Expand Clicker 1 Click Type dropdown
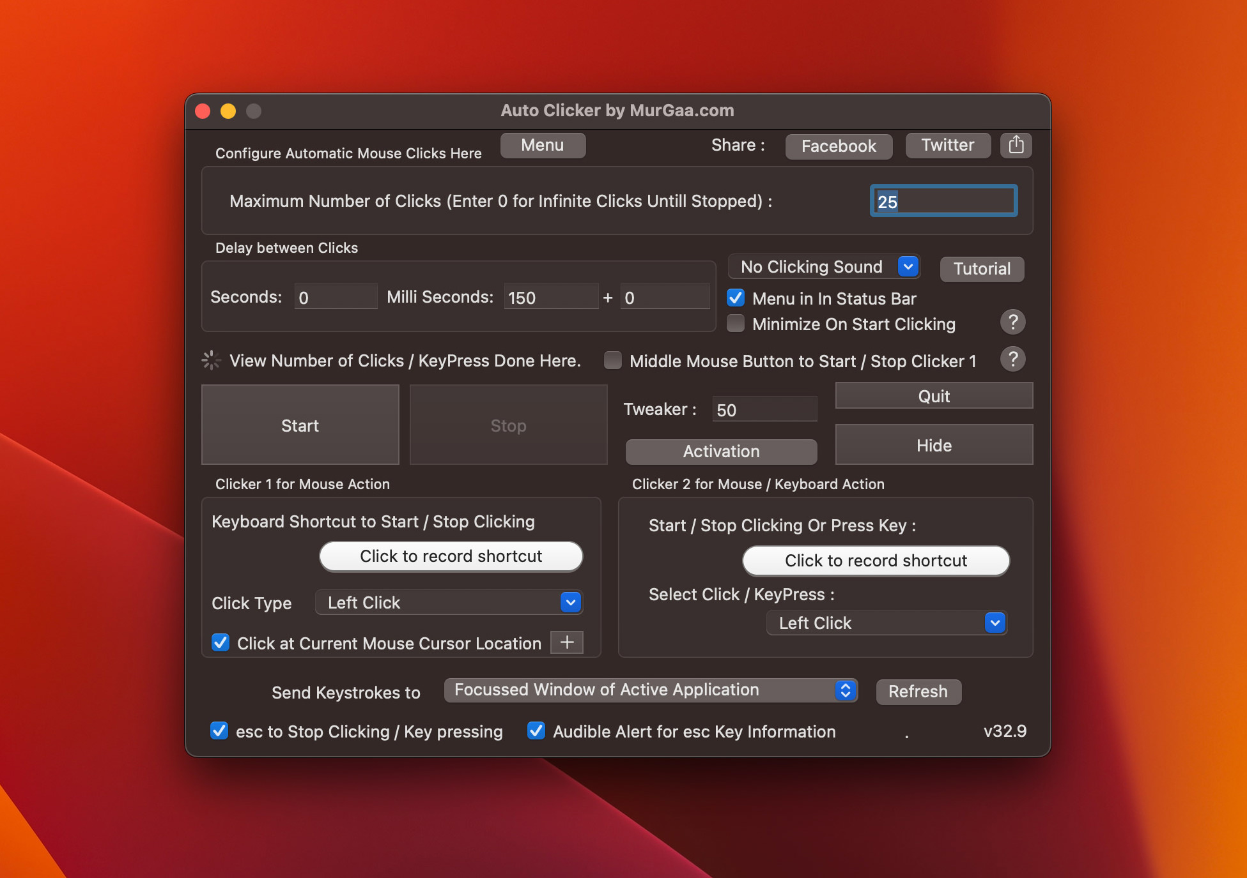Viewport: 1247px width, 878px height. (x=571, y=602)
